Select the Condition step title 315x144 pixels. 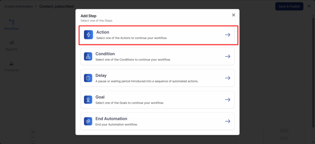[x=105, y=54]
